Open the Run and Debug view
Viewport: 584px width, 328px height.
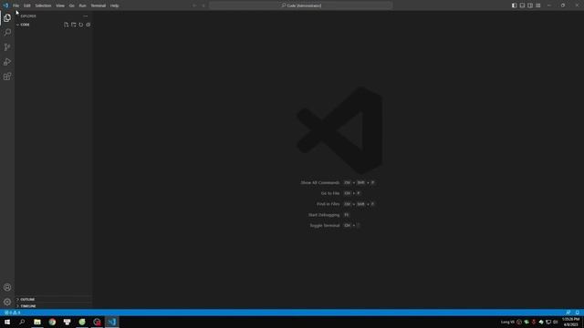click(7, 62)
